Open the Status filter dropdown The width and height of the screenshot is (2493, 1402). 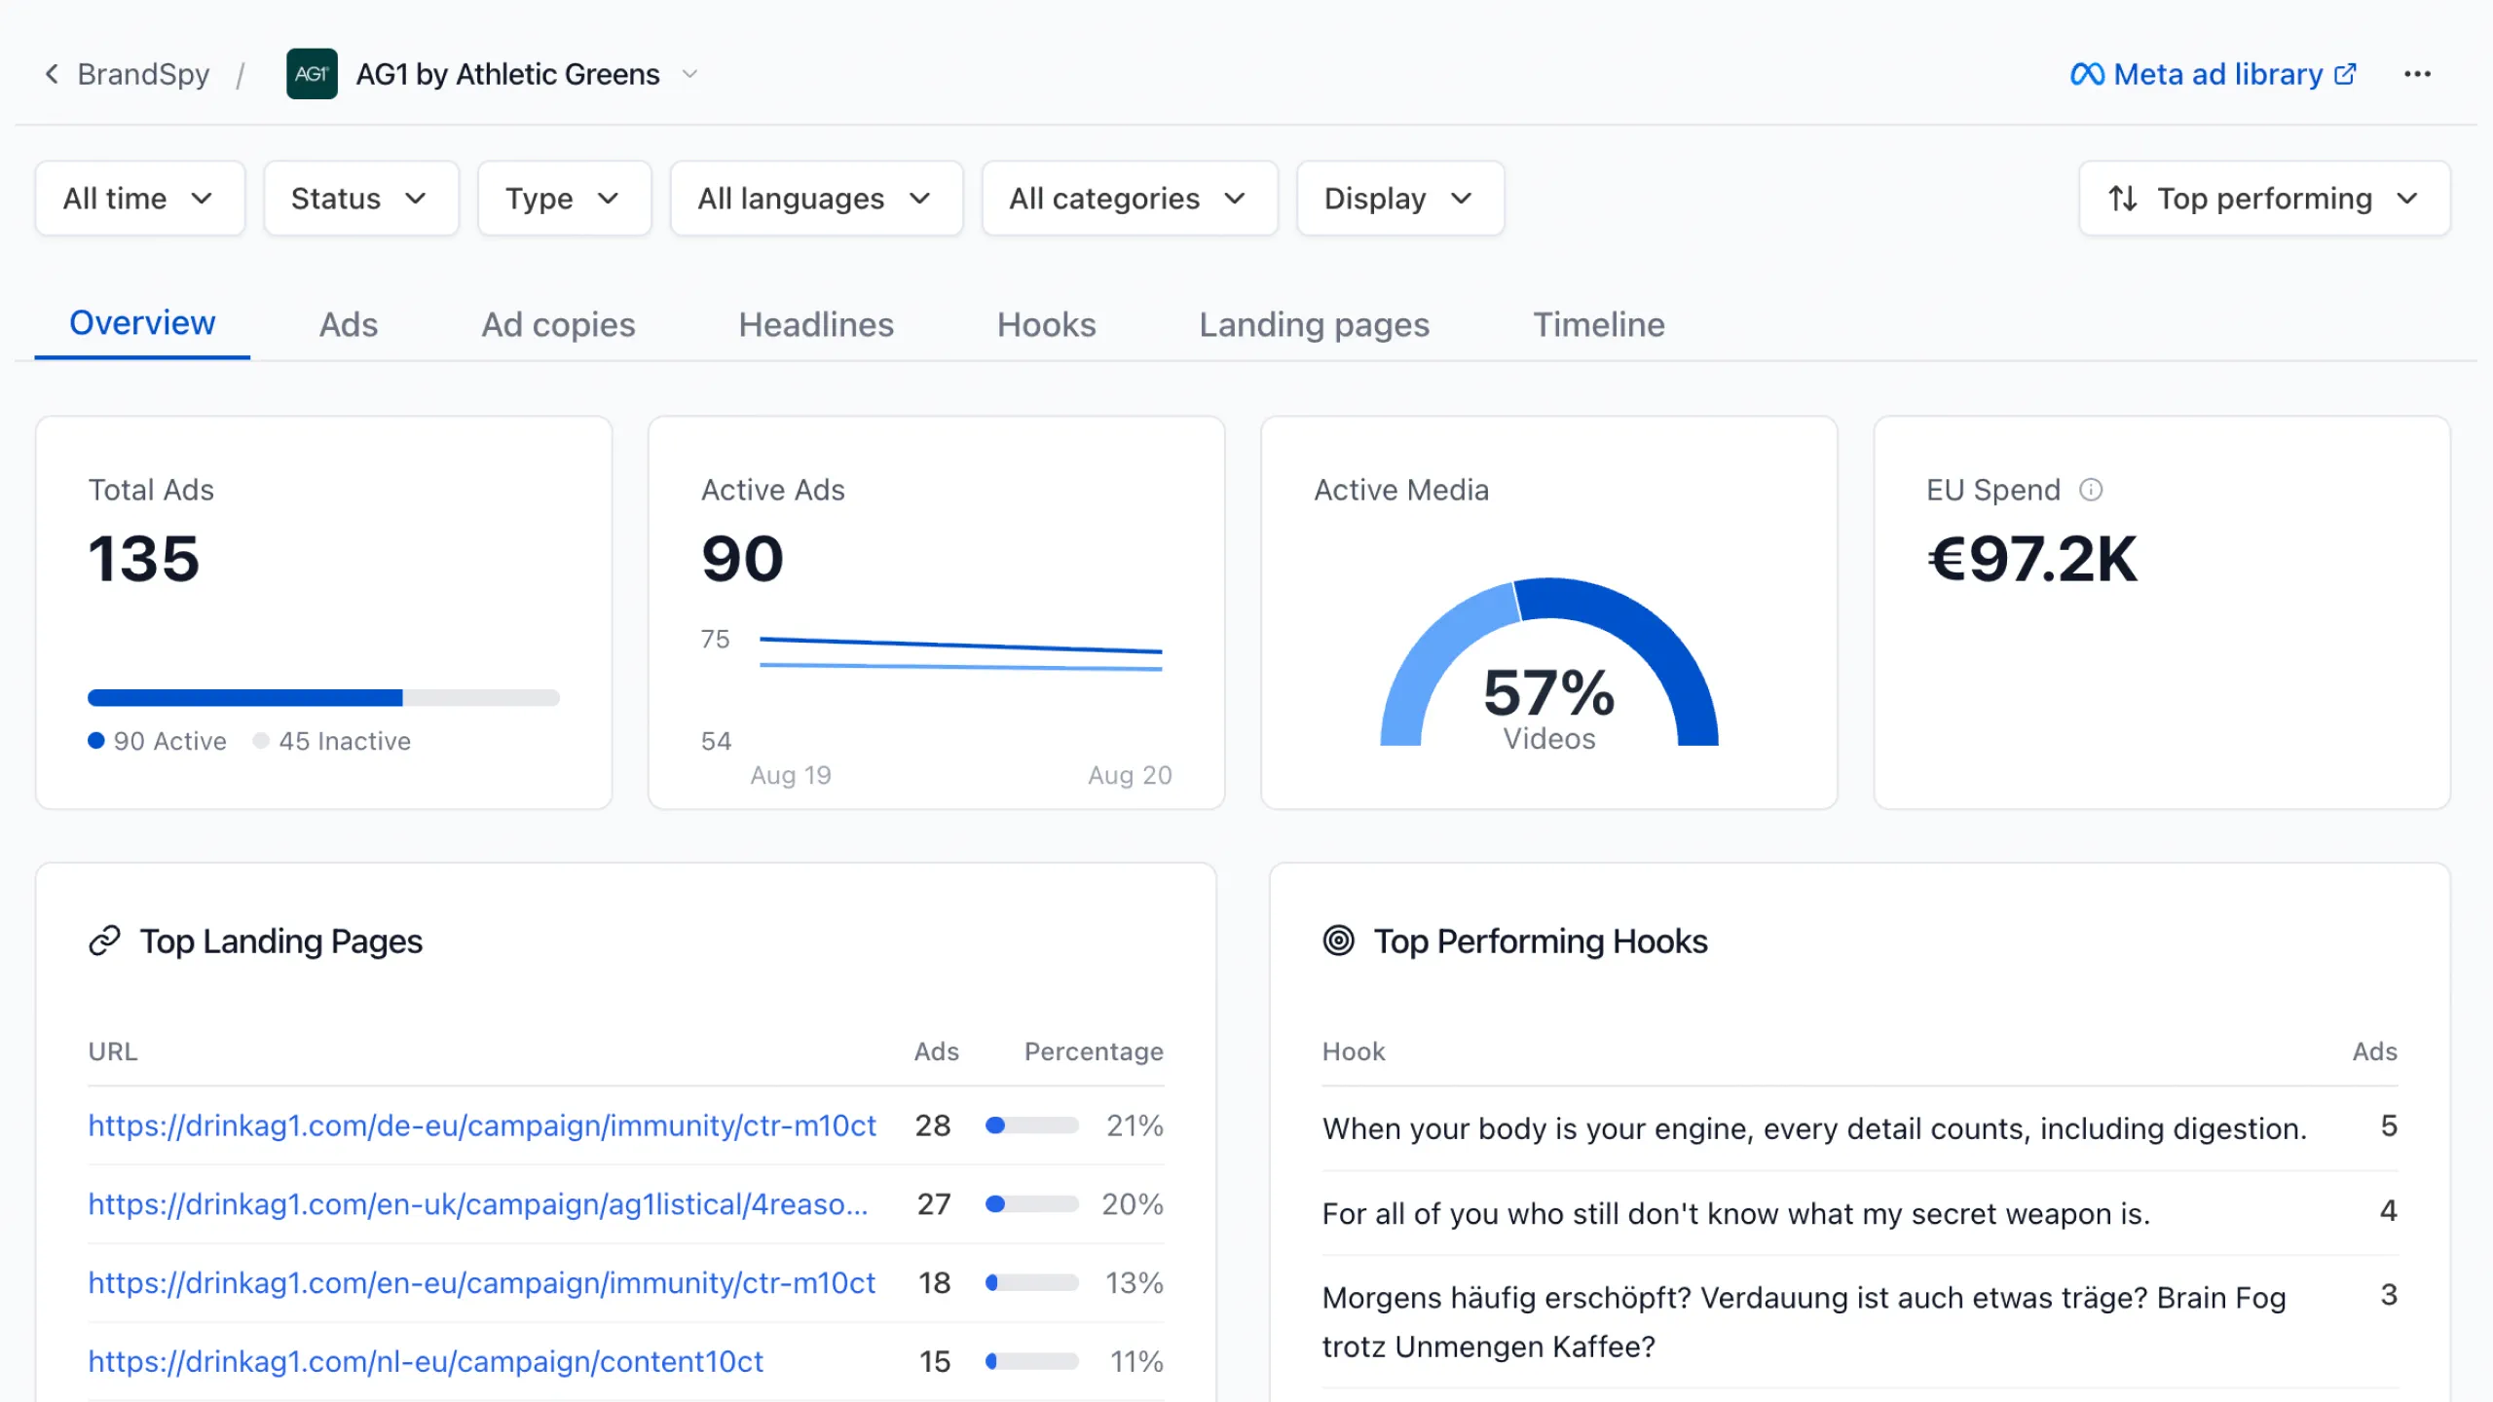(361, 199)
